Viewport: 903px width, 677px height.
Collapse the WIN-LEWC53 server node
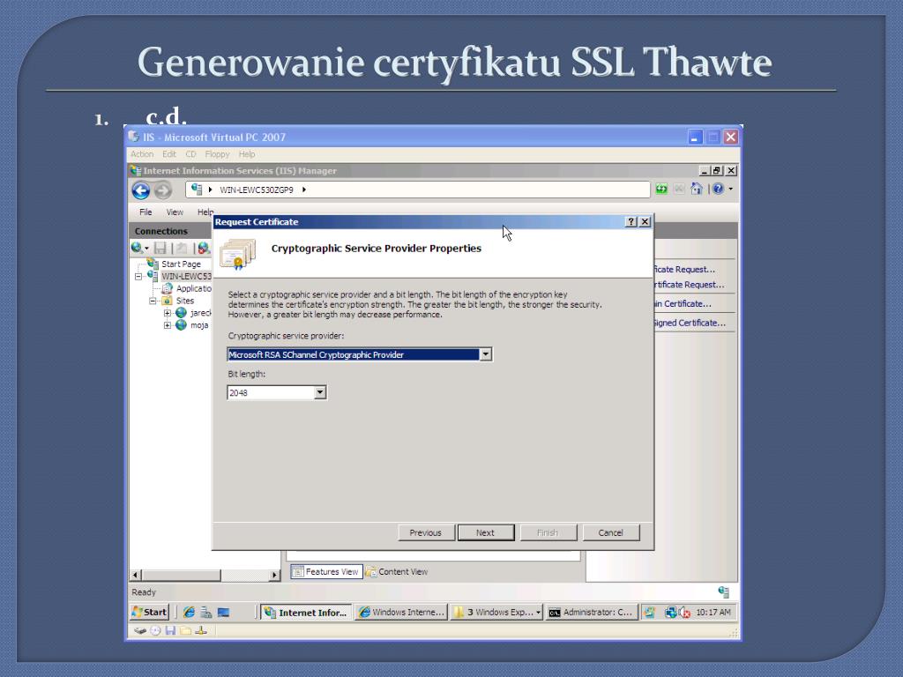tap(138, 276)
